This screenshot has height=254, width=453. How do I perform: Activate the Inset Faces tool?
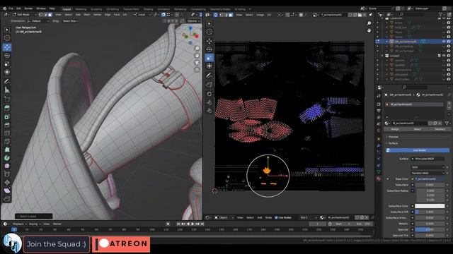pos(7,116)
